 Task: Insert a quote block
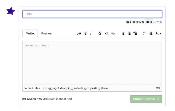click(100, 34)
